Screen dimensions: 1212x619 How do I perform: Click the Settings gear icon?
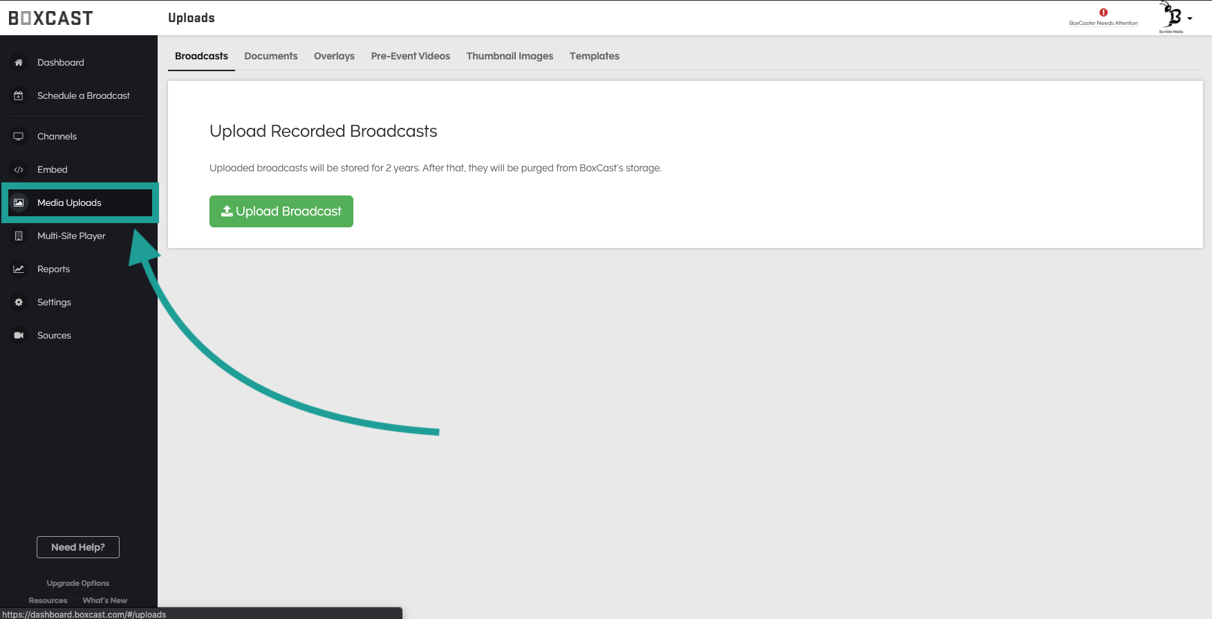pyautogui.click(x=19, y=303)
